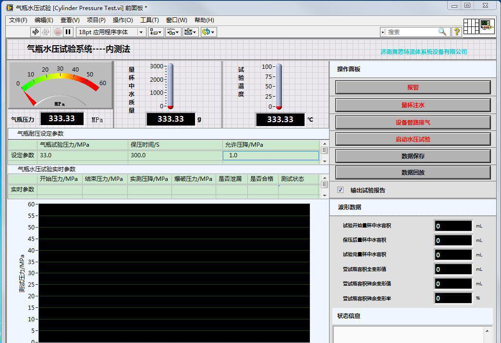Click the search magnifier icon
Image resolution: width=501 pixels, height=343 pixels.
[442, 32]
